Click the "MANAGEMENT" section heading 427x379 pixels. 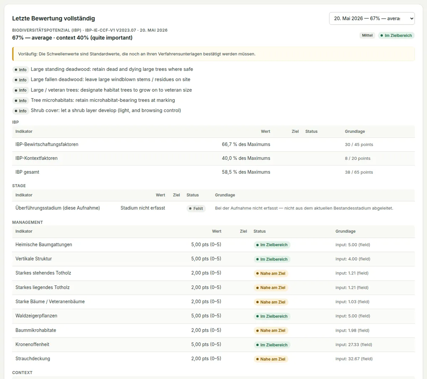27,222
